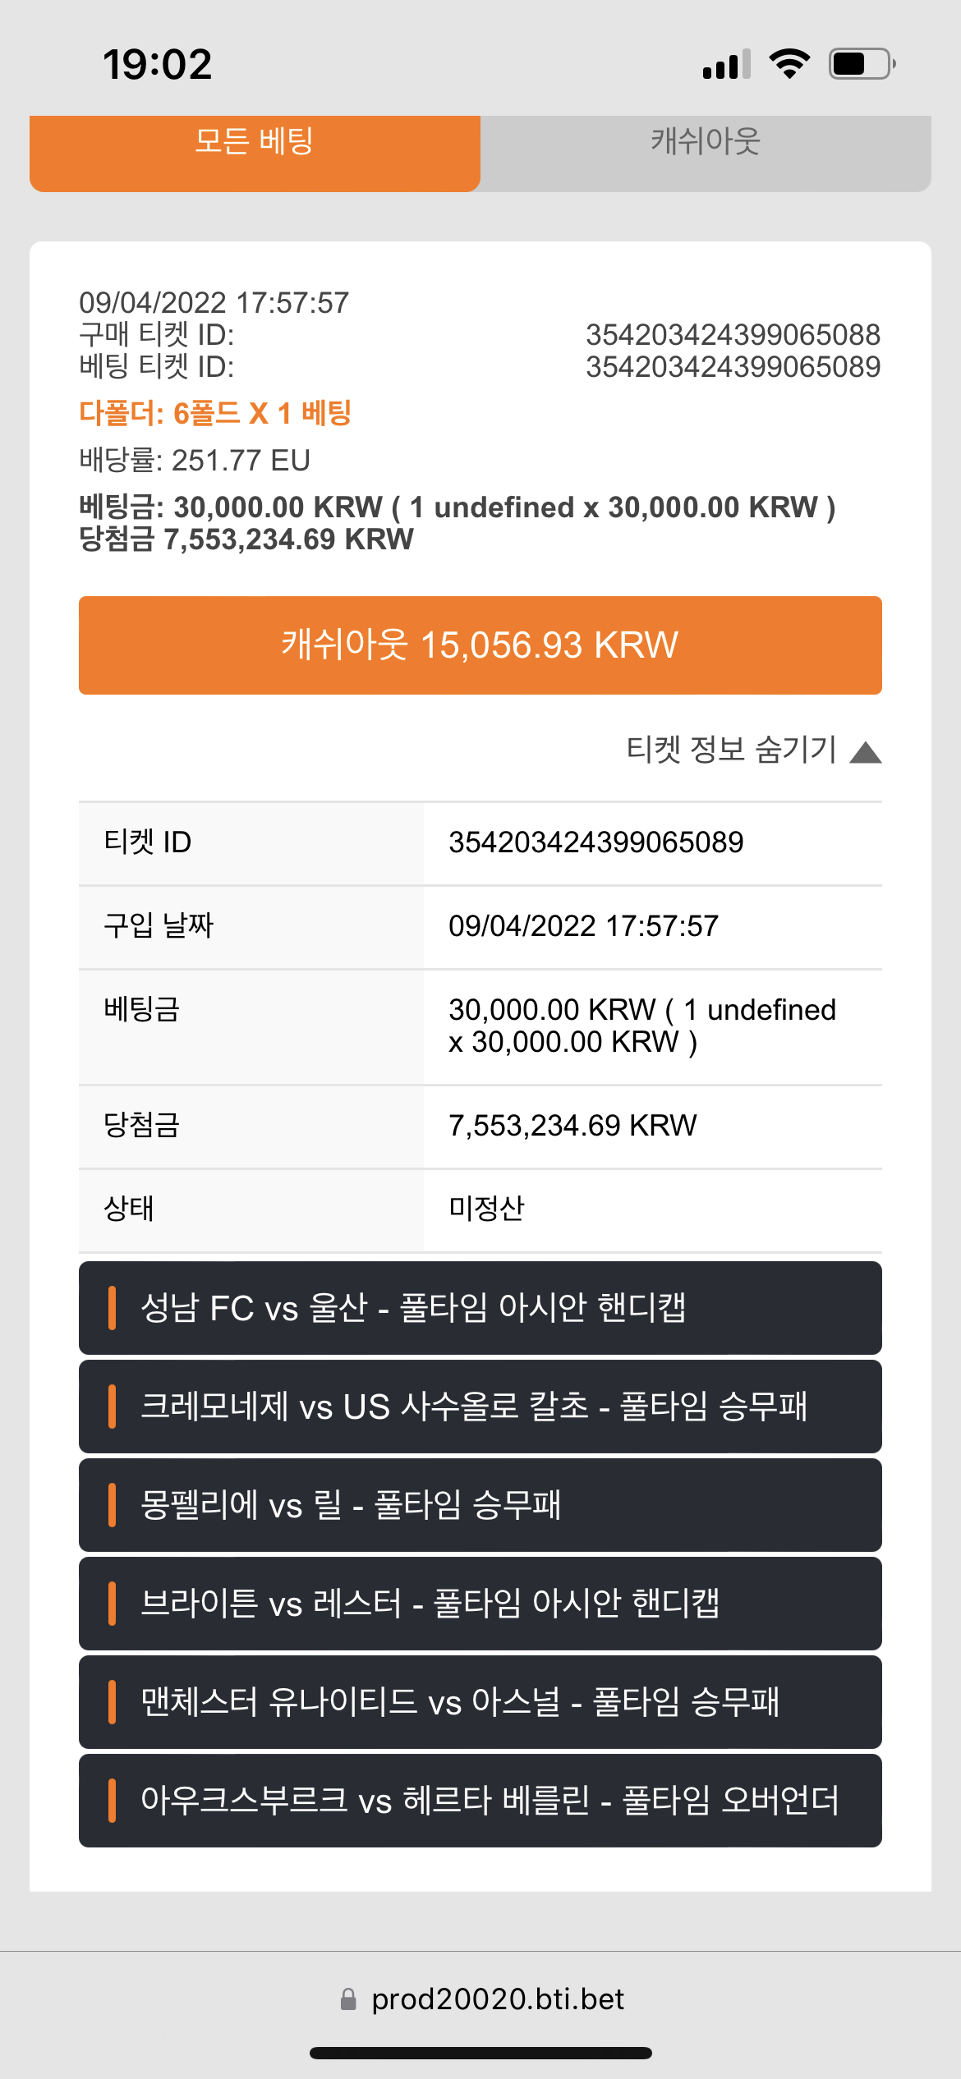Tap the 캐쉬아웃 15,056.93 KRW button
The height and width of the screenshot is (2079, 961).
pos(480,645)
